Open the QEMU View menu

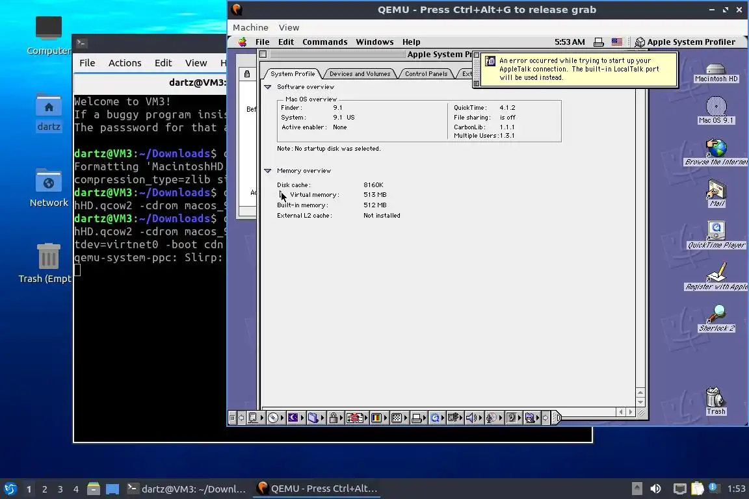pyautogui.click(x=289, y=28)
